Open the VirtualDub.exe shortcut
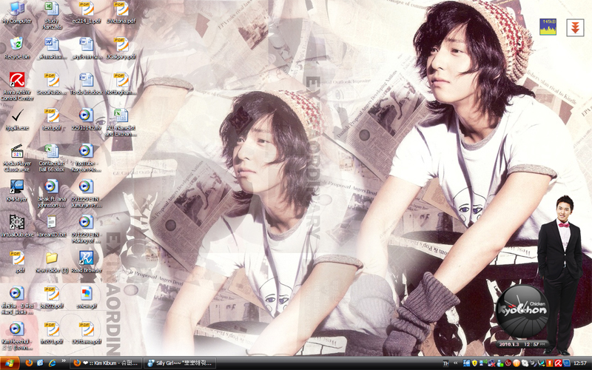This screenshot has width=592, height=370. (x=17, y=226)
